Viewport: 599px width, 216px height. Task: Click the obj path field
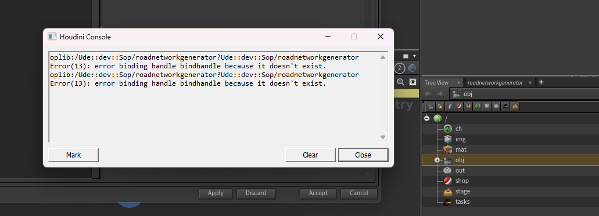[x=524, y=94]
